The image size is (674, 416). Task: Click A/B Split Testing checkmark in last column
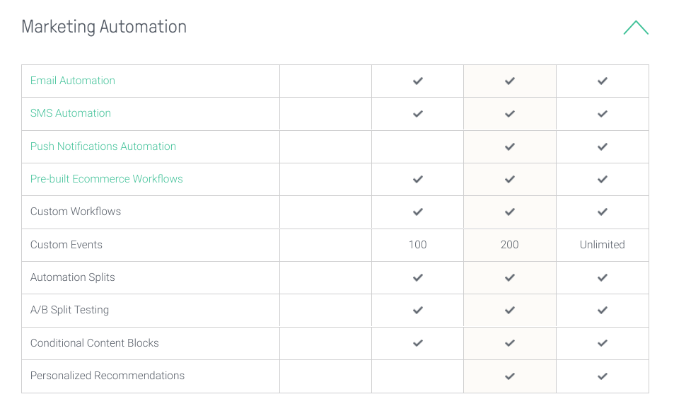coord(602,311)
